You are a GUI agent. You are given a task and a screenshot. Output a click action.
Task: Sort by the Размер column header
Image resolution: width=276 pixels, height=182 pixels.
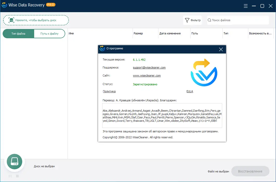tap(146, 33)
